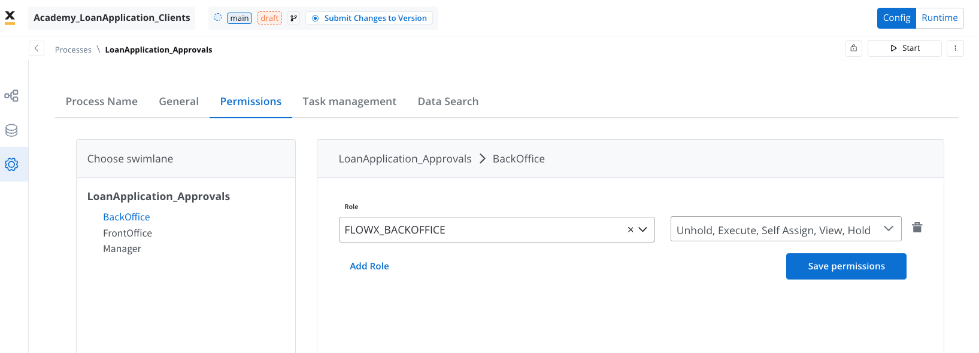Viewport: 979px width, 353px height.
Task: Click the FlowX logo at top left
Action: (10, 17)
